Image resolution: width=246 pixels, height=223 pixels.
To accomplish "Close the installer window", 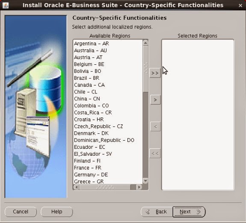I will click(240, 6).
